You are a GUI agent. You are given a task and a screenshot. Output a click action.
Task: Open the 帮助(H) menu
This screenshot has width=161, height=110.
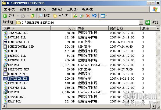click(88, 9)
